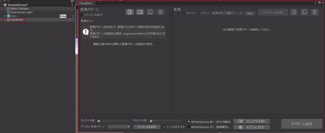Image resolution: width=325 pixels, height=133 pixels.
Task: Select FaceEmo object in hierarchy
Action: click(17, 20)
